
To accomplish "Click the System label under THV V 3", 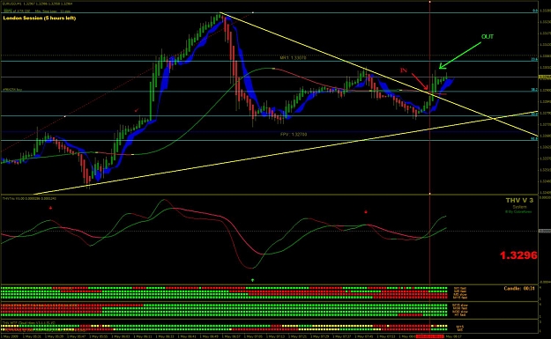I will pos(519,207).
